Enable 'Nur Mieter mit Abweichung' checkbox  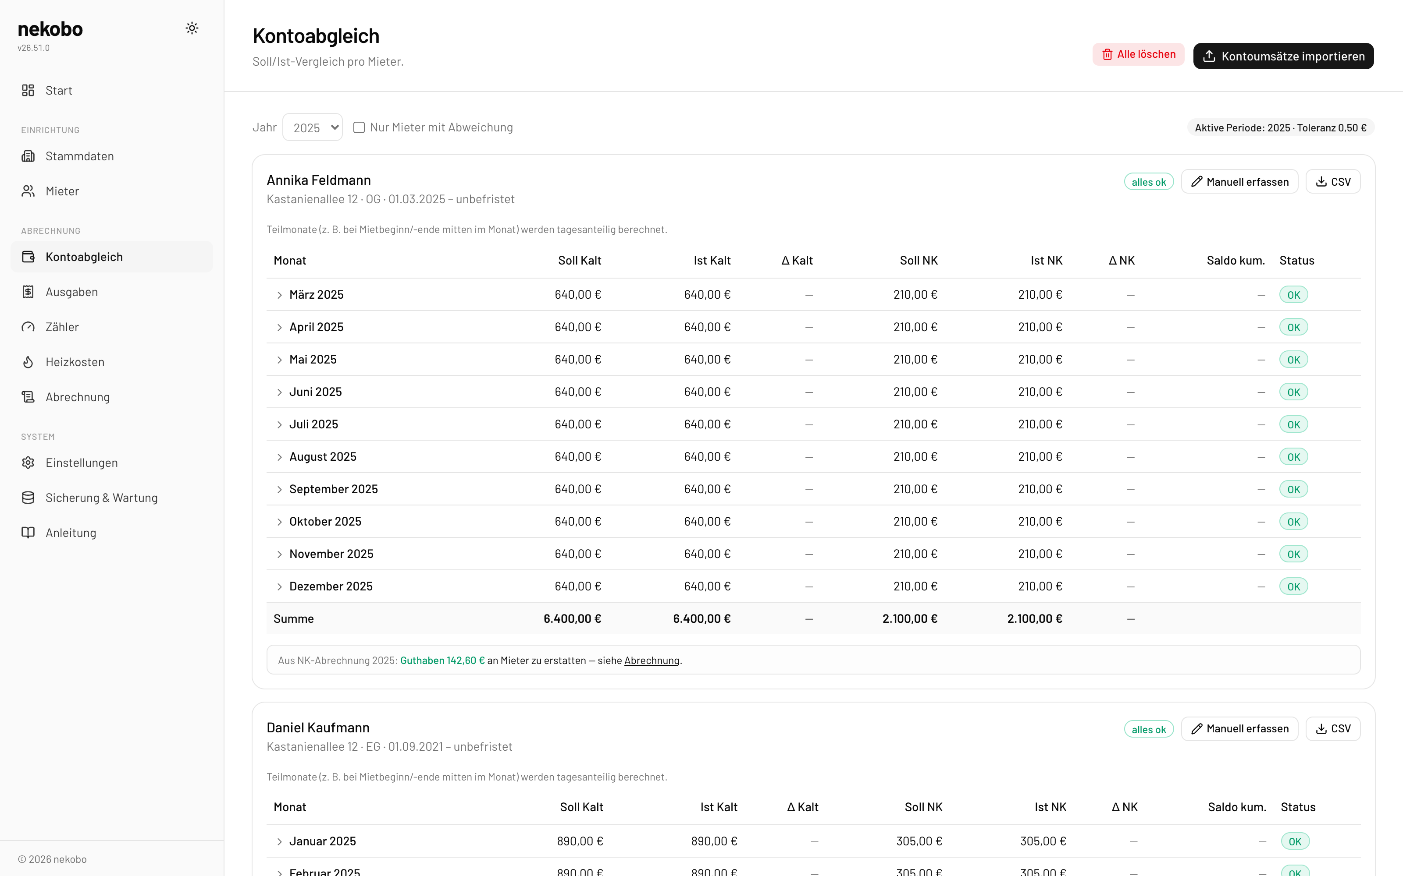click(359, 127)
